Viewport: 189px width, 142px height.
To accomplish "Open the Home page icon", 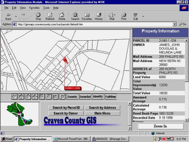I will click(x=62, y=16).
